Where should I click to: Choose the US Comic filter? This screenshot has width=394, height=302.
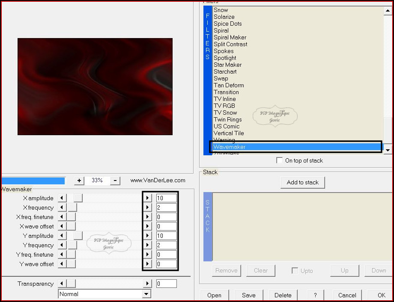[227, 126]
